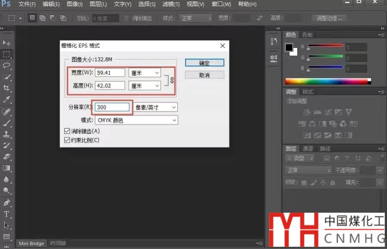Switch to the 通道 tab

(308, 148)
